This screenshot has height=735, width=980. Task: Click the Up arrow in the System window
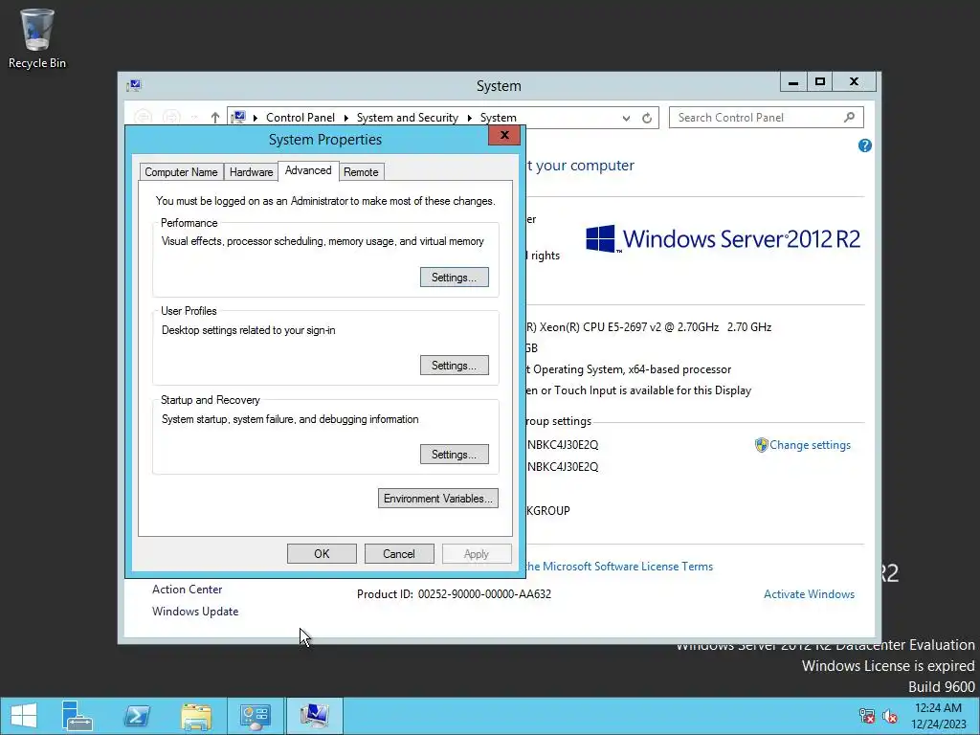[x=215, y=118]
